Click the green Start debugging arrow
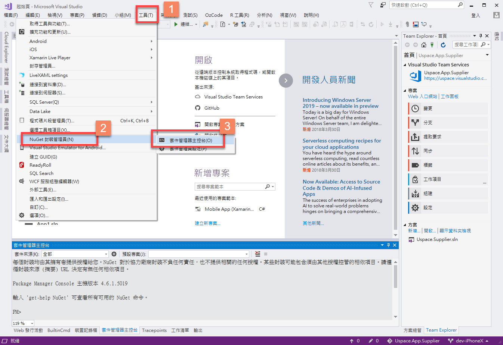The width and height of the screenshot is (503, 345). point(176,24)
